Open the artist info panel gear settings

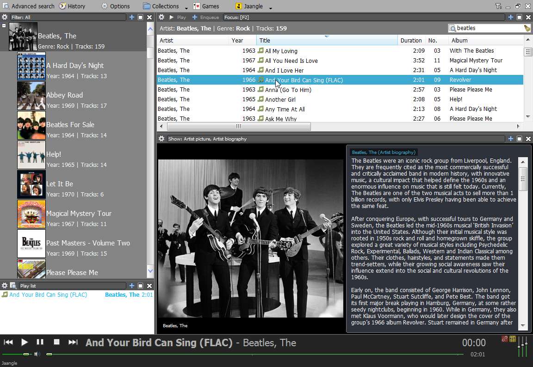(161, 139)
